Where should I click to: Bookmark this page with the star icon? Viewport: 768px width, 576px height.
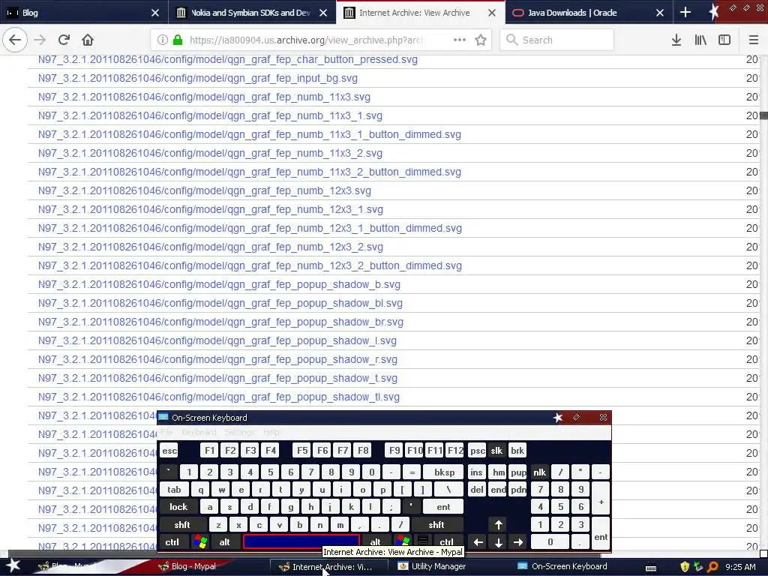pos(481,40)
